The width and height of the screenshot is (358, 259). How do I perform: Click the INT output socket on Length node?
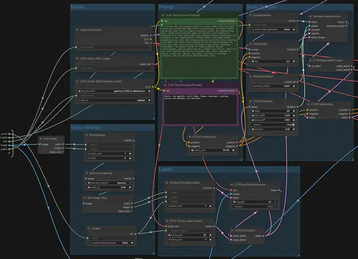point(135,234)
